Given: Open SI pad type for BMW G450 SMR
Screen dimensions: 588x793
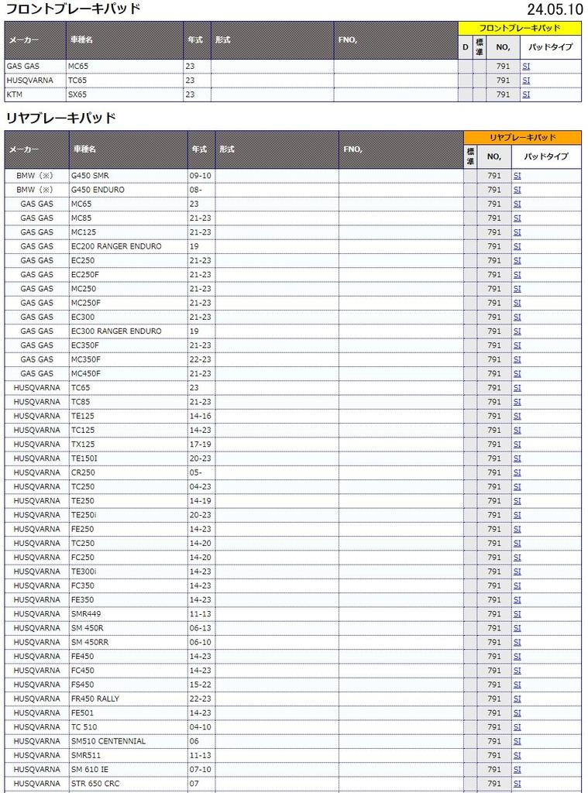Looking at the screenshot, I should coord(517,176).
